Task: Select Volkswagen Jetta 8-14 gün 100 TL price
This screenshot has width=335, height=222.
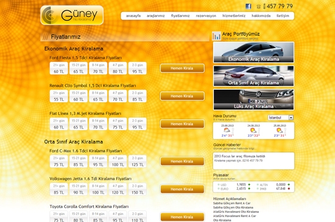Action: click(x=98, y=189)
